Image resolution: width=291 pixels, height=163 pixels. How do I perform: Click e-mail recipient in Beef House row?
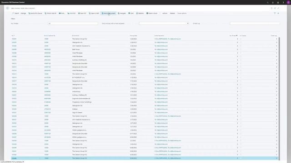tap(161, 49)
